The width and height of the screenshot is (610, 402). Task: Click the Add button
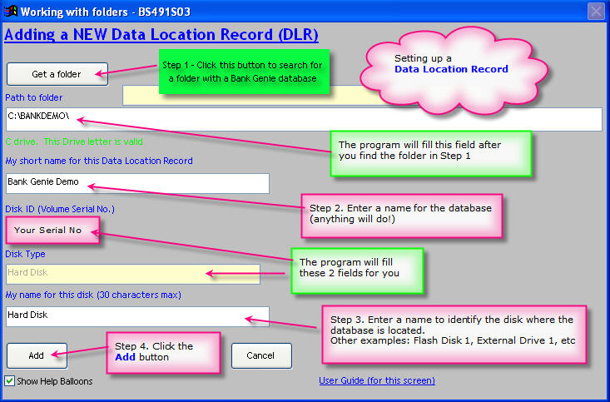point(37,355)
